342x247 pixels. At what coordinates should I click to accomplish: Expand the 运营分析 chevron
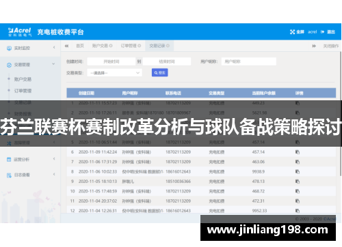(54, 158)
